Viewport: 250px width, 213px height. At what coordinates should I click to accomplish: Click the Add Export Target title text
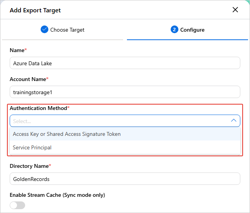pos(35,10)
